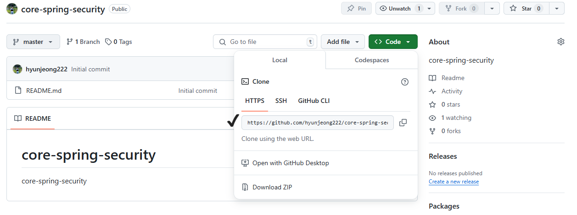Click the clone help question mark icon
Screen dimensions: 577x215
click(405, 82)
